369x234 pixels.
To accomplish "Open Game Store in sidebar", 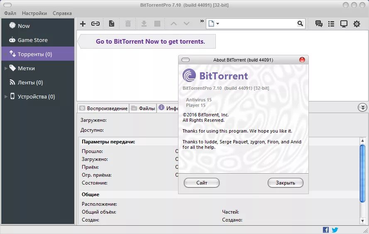I will 38,40.
